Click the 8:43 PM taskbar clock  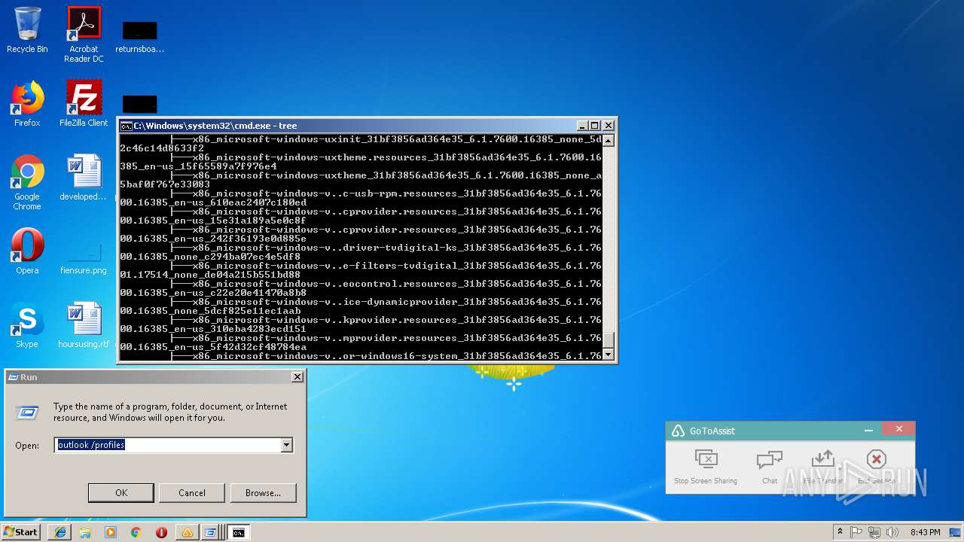[x=925, y=532]
